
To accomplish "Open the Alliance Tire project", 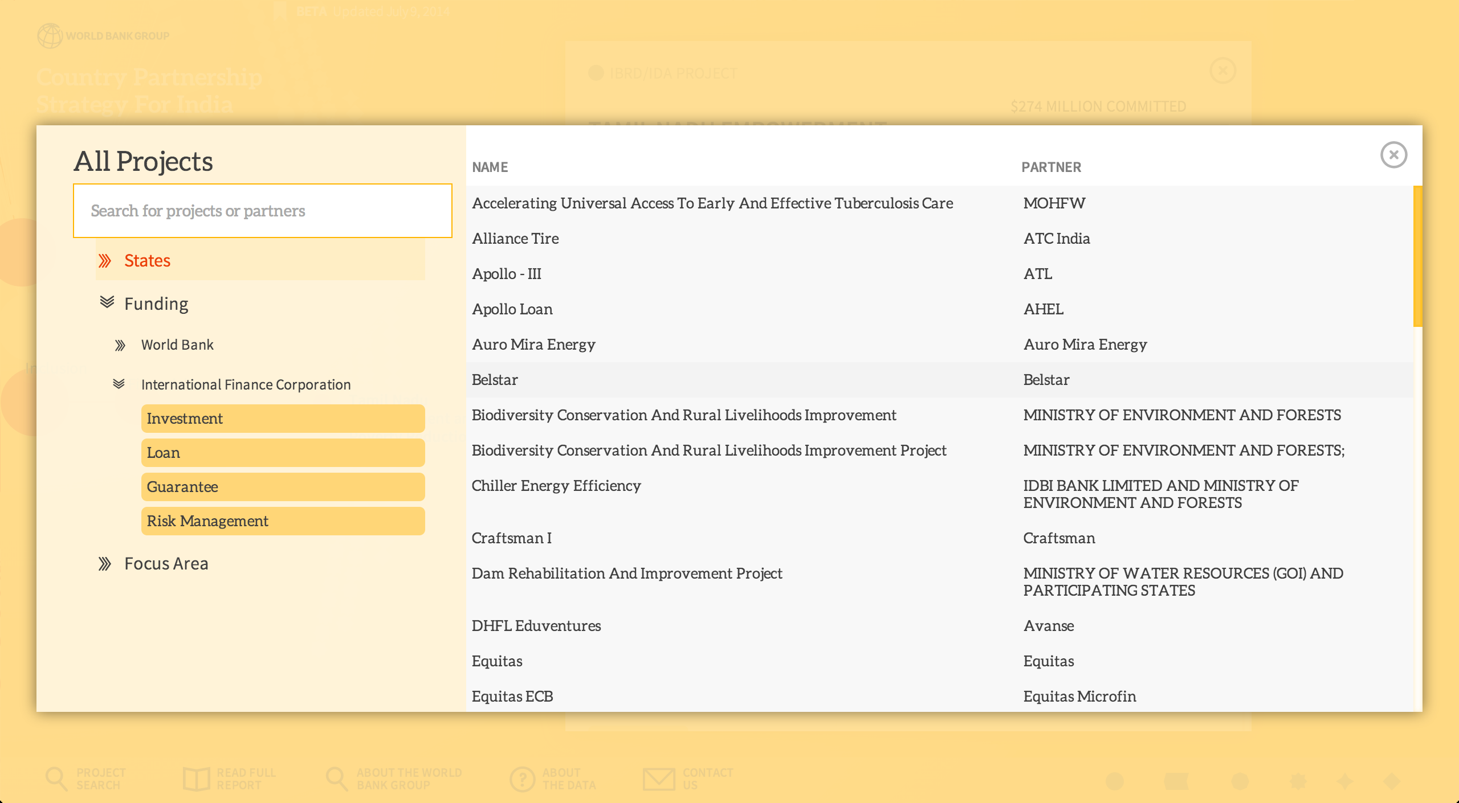I will [x=515, y=239].
